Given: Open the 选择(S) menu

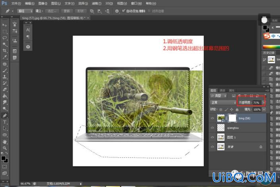Looking at the screenshot, I should [83, 4].
